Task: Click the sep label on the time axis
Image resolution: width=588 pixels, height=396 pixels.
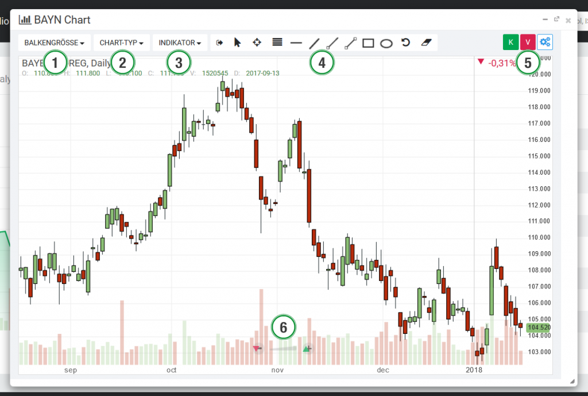Action: (x=71, y=370)
